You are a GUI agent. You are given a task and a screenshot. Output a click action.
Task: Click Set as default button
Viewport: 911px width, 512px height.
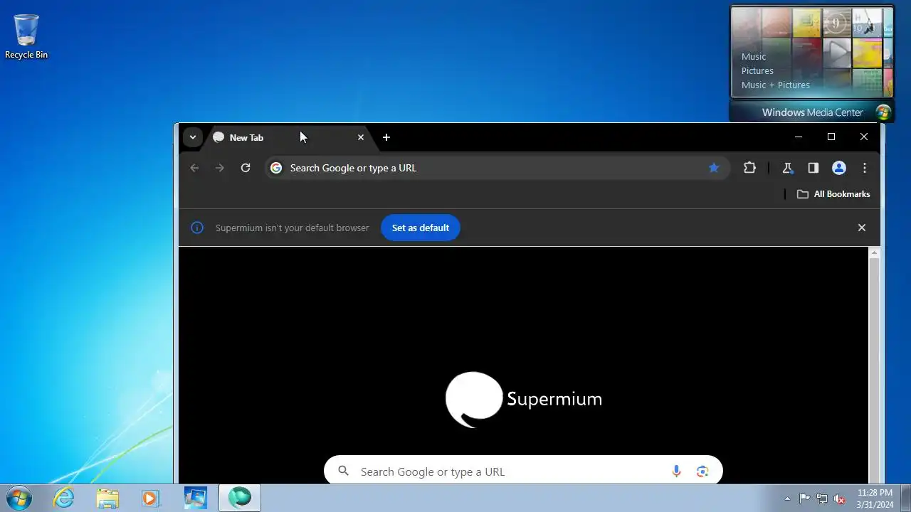[x=421, y=228]
